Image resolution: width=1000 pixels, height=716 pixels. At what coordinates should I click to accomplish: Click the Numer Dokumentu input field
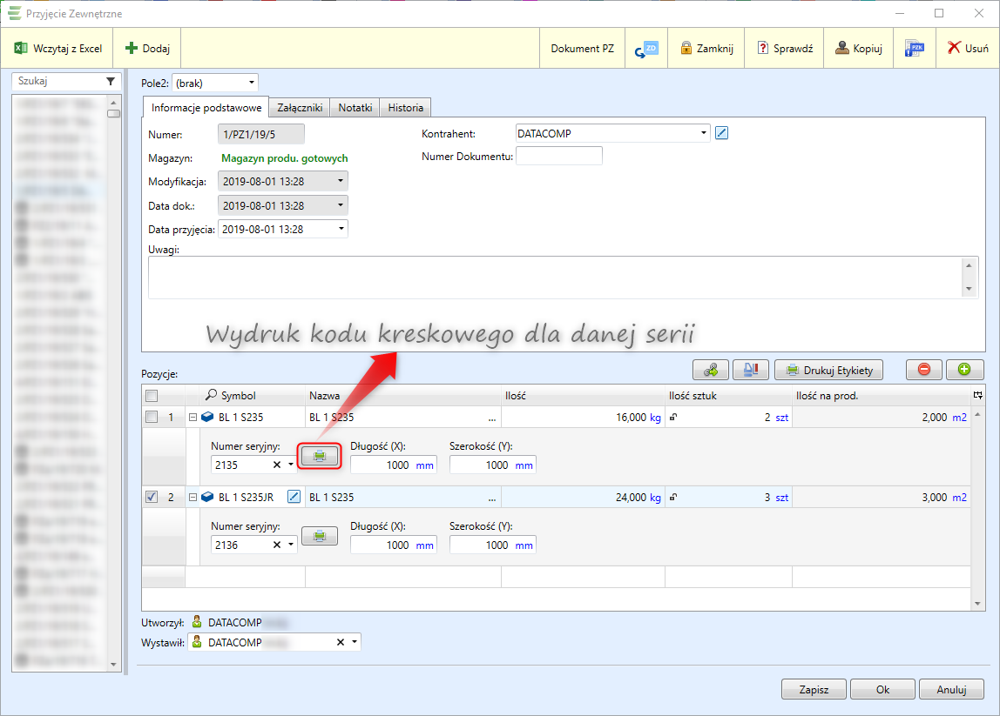click(558, 156)
